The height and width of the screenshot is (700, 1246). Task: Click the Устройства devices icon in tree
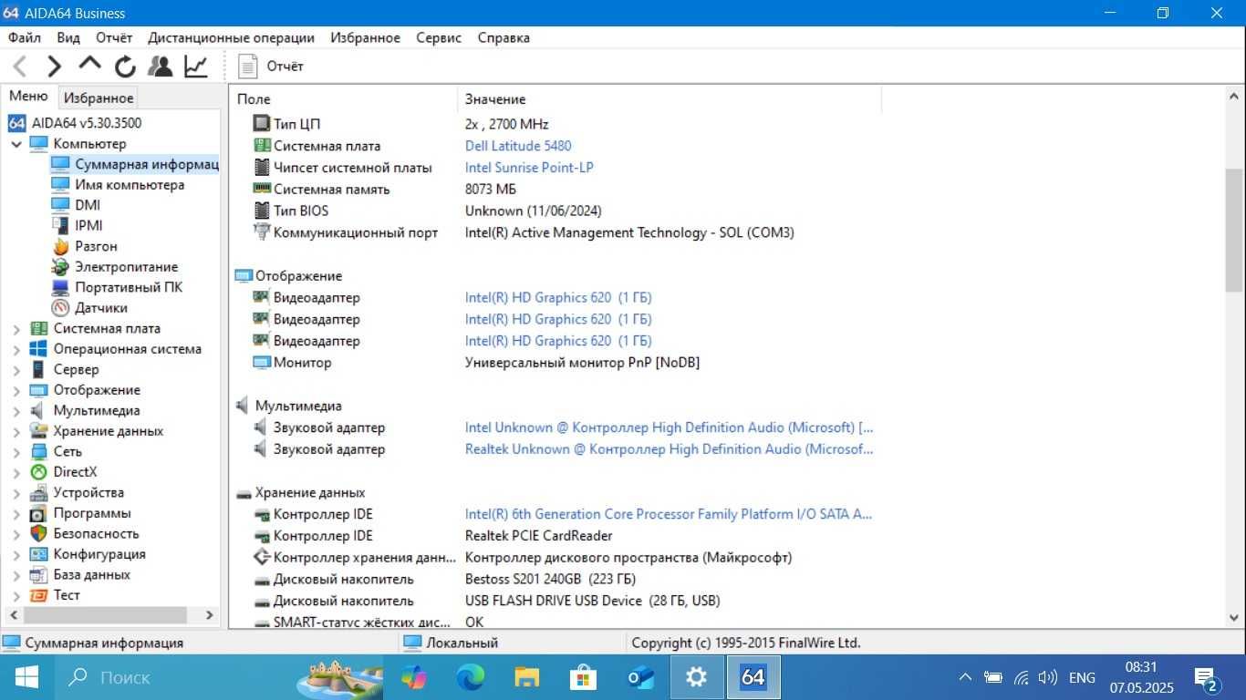pos(38,492)
